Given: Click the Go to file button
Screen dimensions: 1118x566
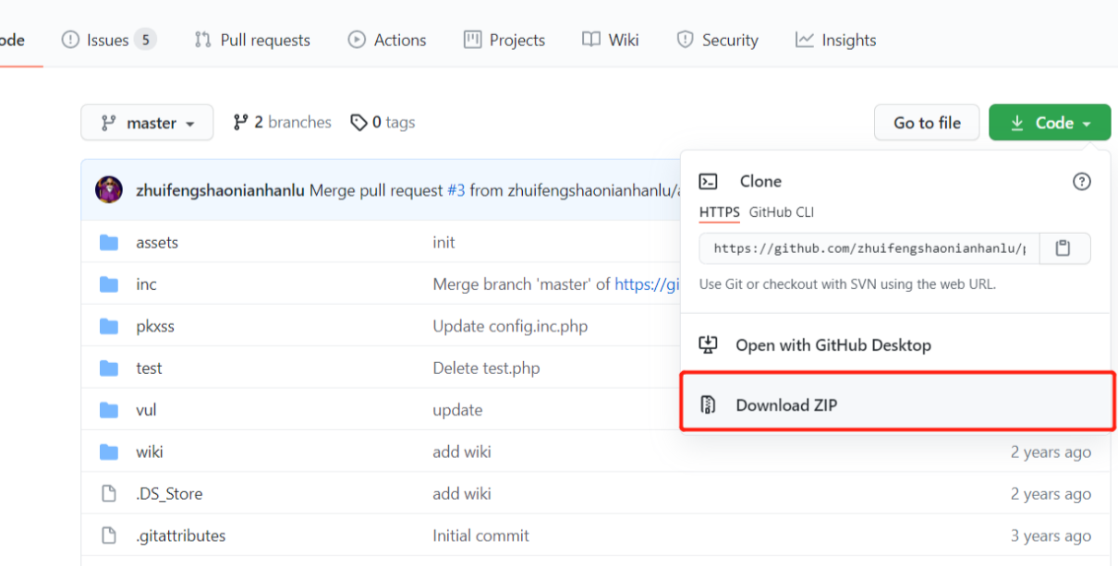Looking at the screenshot, I should point(927,123).
